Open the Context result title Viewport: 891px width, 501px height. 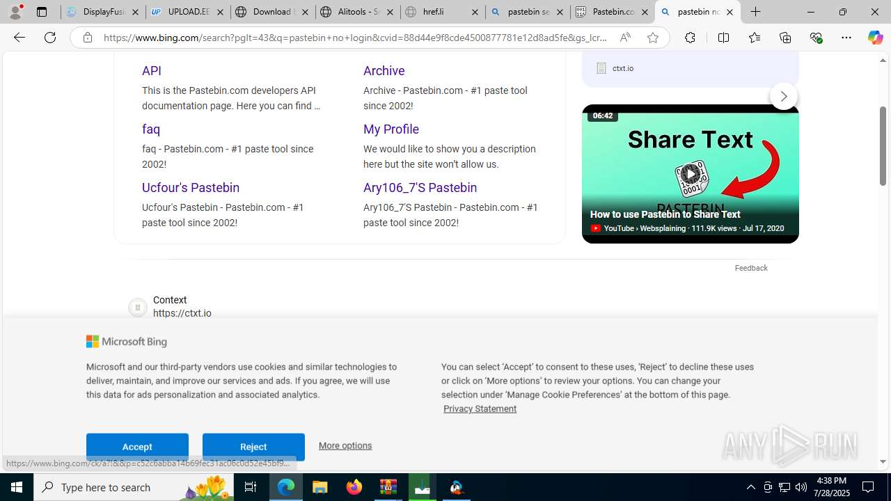coord(170,300)
